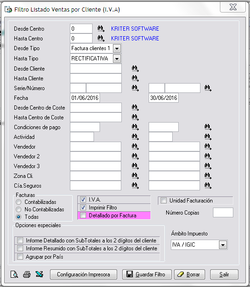250x287 pixels.
Task: Click the Excel export icon
Action: (39, 274)
